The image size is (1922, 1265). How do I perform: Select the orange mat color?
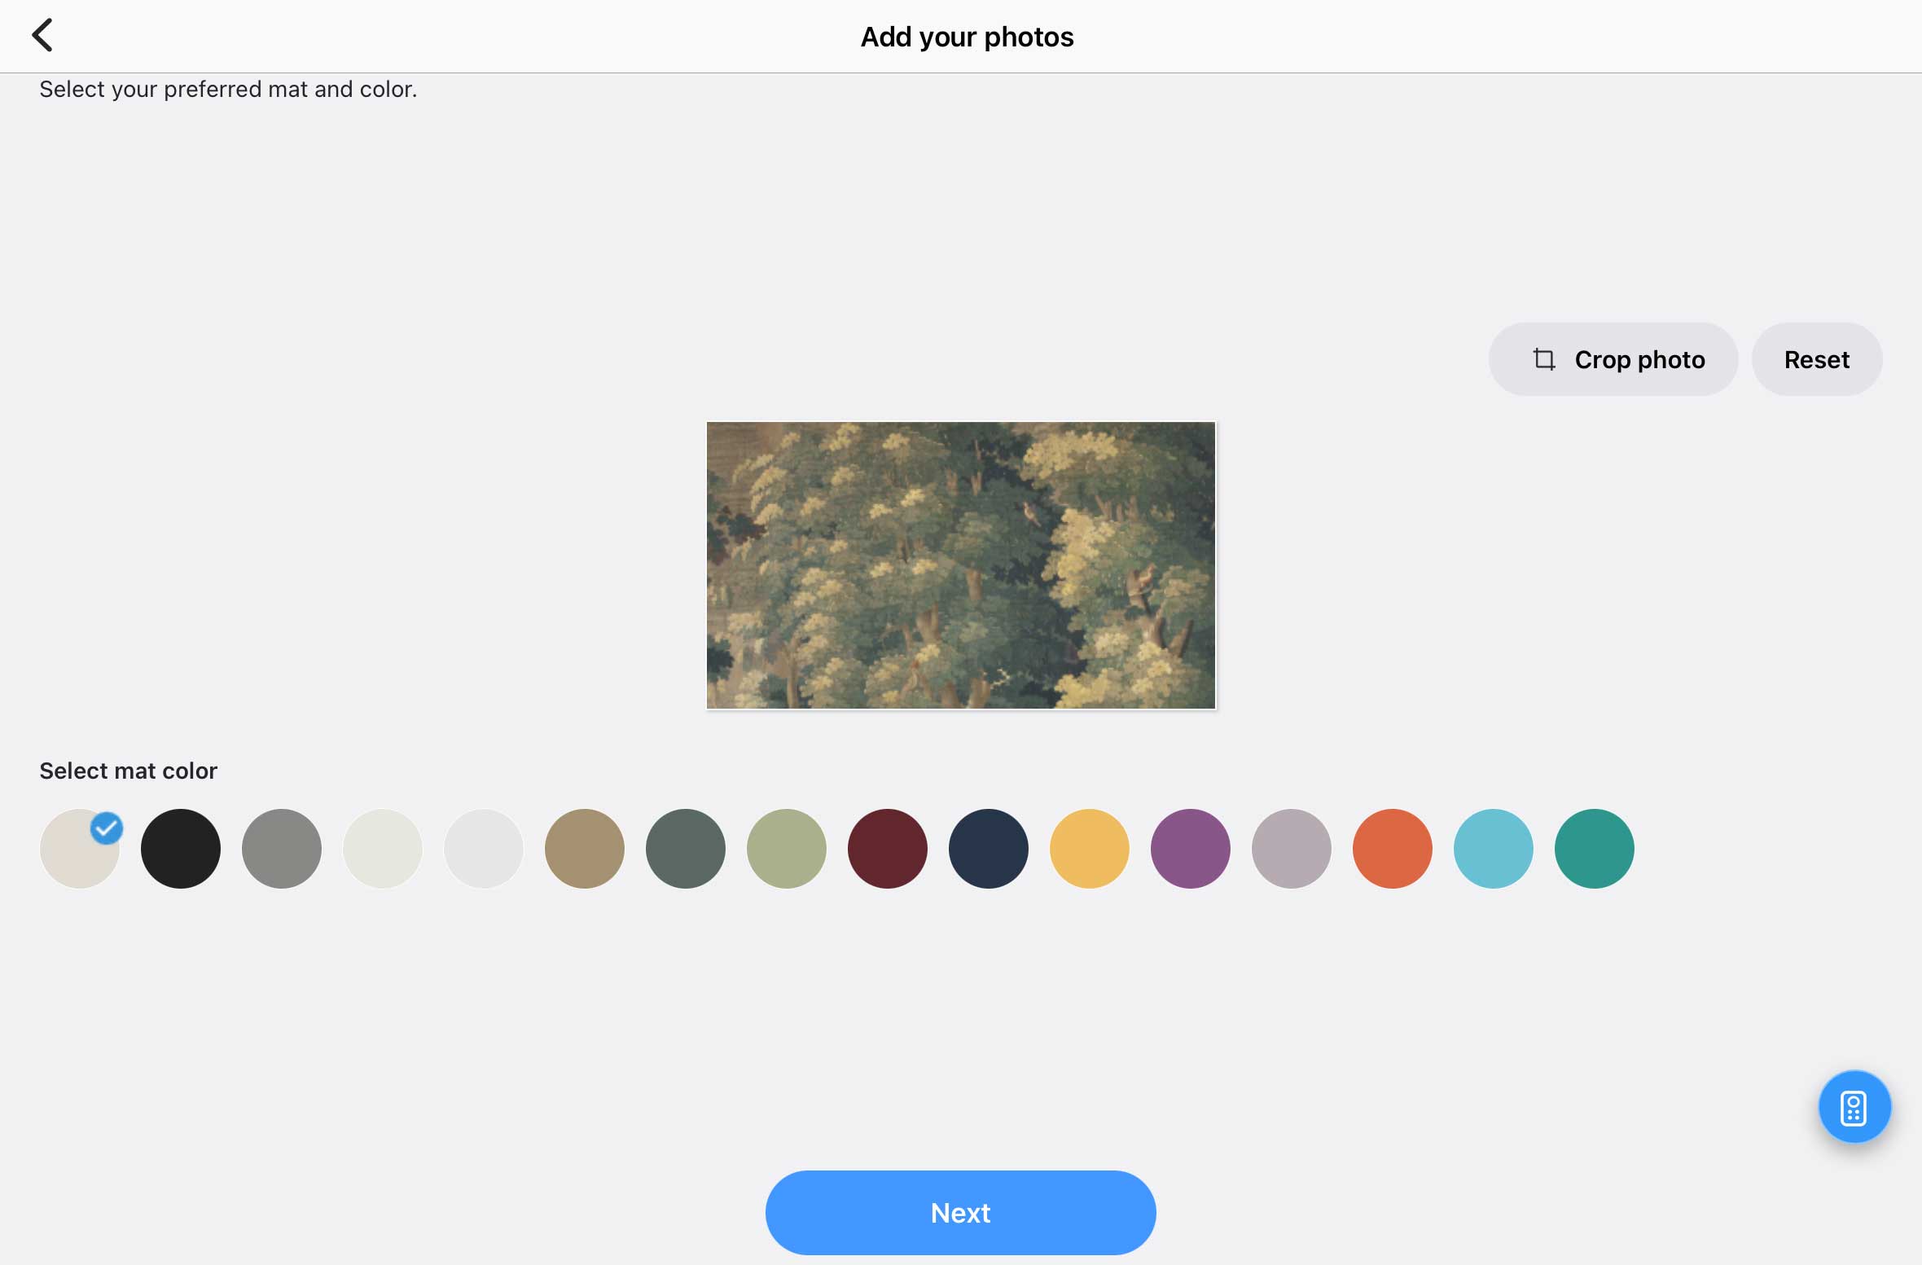(x=1393, y=848)
